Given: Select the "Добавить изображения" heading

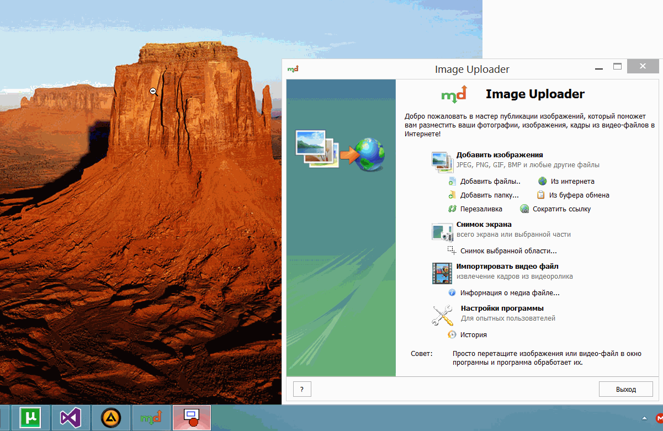Looking at the screenshot, I should pyautogui.click(x=500, y=155).
